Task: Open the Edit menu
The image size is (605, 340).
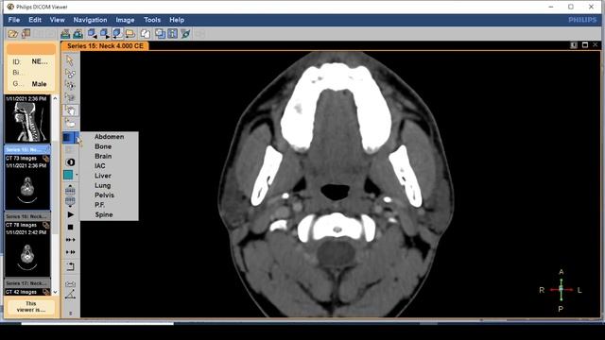Action: pyautogui.click(x=35, y=20)
